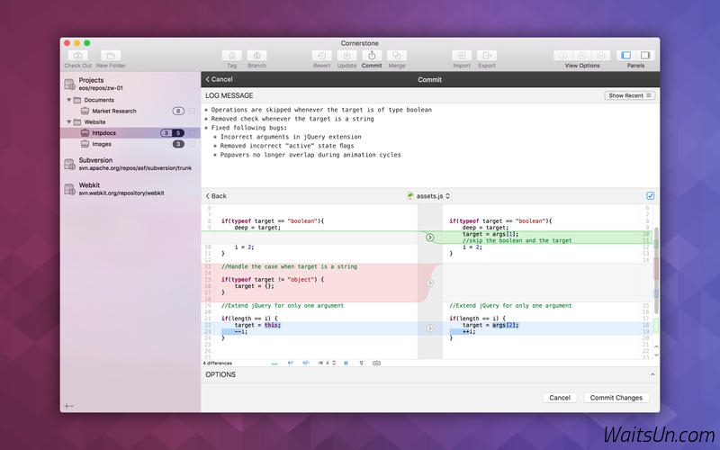Click the New Folder toolbar icon
The height and width of the screenshot is (450, 720).
111,56
